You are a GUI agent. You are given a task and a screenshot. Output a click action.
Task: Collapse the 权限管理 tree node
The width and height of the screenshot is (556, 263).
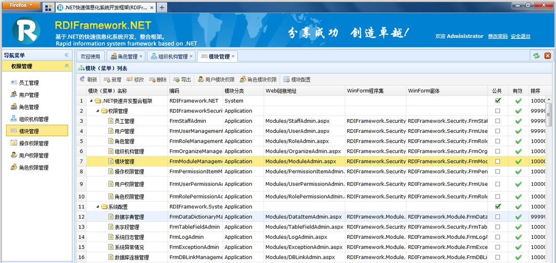pyautogui.click(x=98, y=111)
